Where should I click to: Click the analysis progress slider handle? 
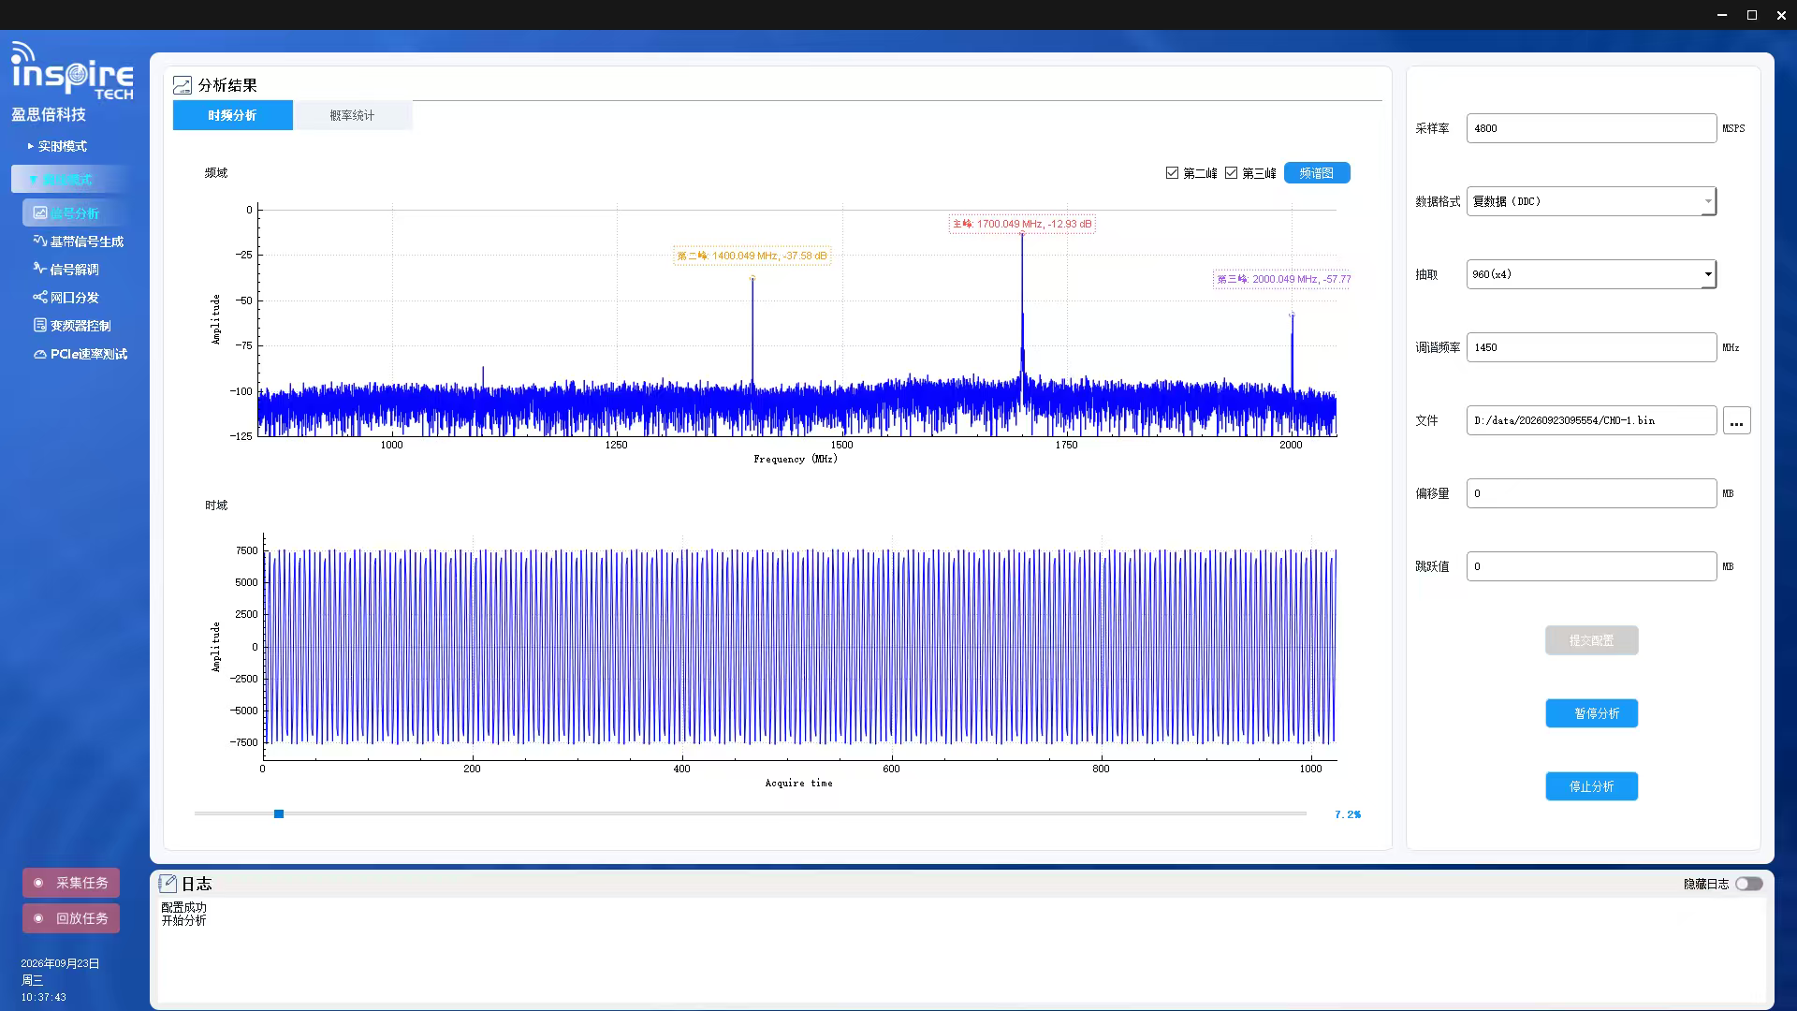279,813
